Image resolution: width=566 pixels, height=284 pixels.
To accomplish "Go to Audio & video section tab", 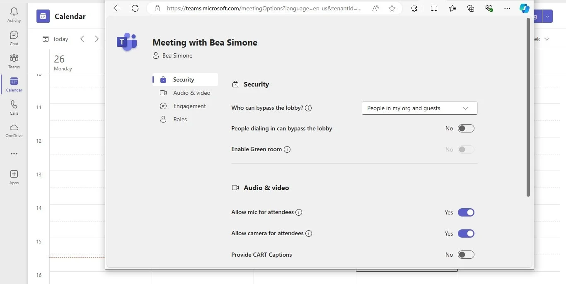I will click(x=185, y=93).
